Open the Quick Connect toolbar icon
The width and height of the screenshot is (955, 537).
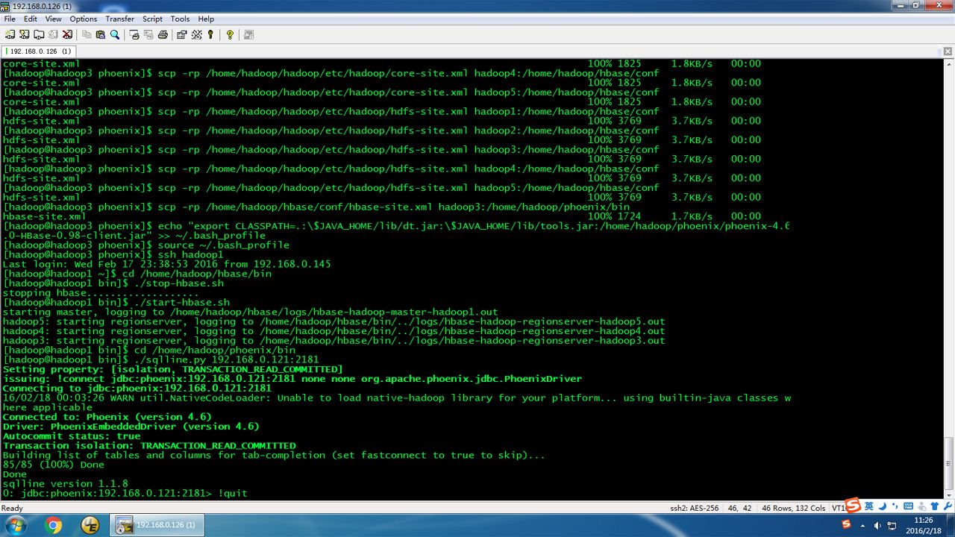[x=24, y=34]
